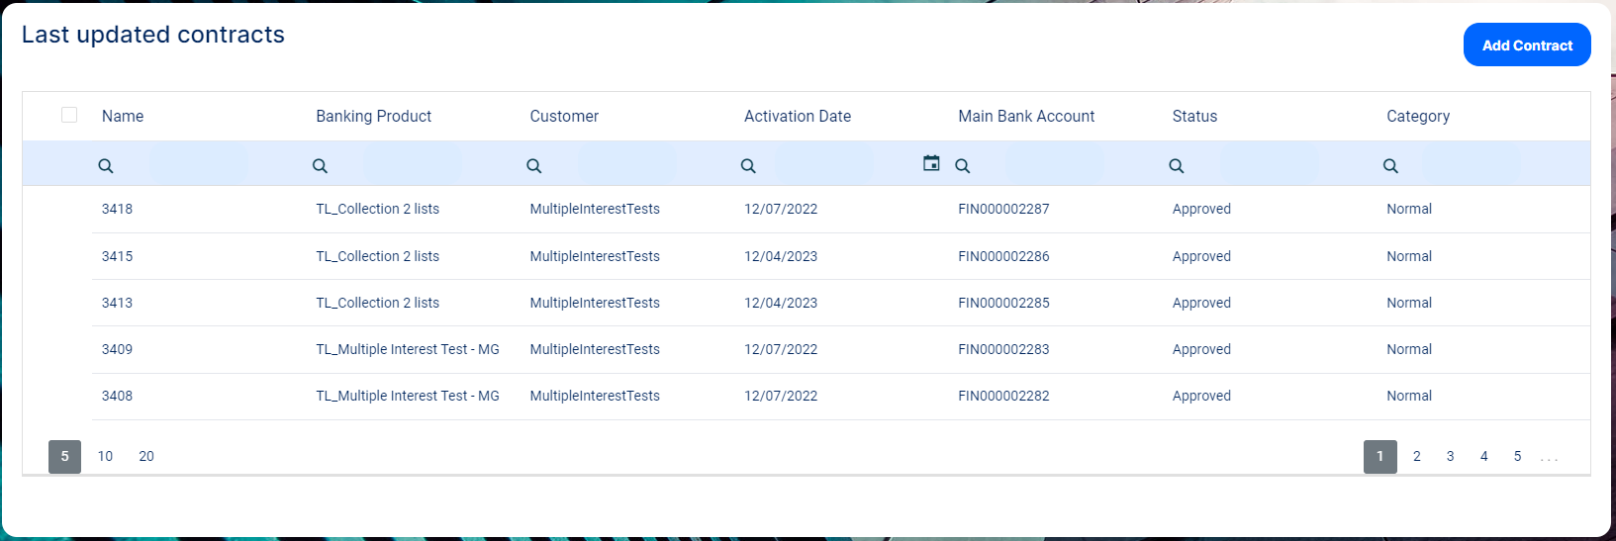This screenshot has height=541, width=1616.
Task: Click the Category column filter search icon
Action: click(1390, 166)
